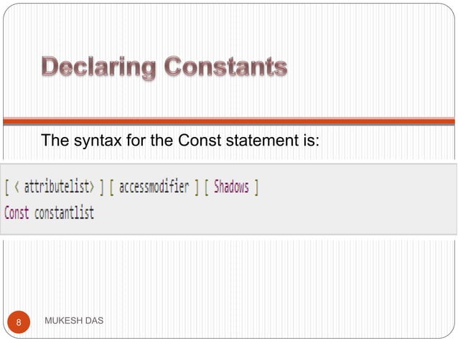Click the opening bracket before "< attributelist>"
This screenshot has width=458, height=343.
7,188
